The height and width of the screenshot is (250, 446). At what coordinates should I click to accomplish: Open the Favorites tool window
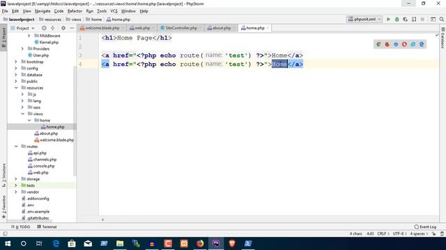click(3, 207)
